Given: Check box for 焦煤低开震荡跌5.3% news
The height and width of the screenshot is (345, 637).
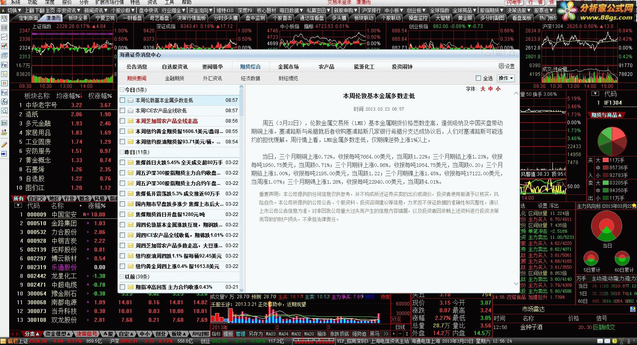Looking at the screenshot, I should [123, 194].
